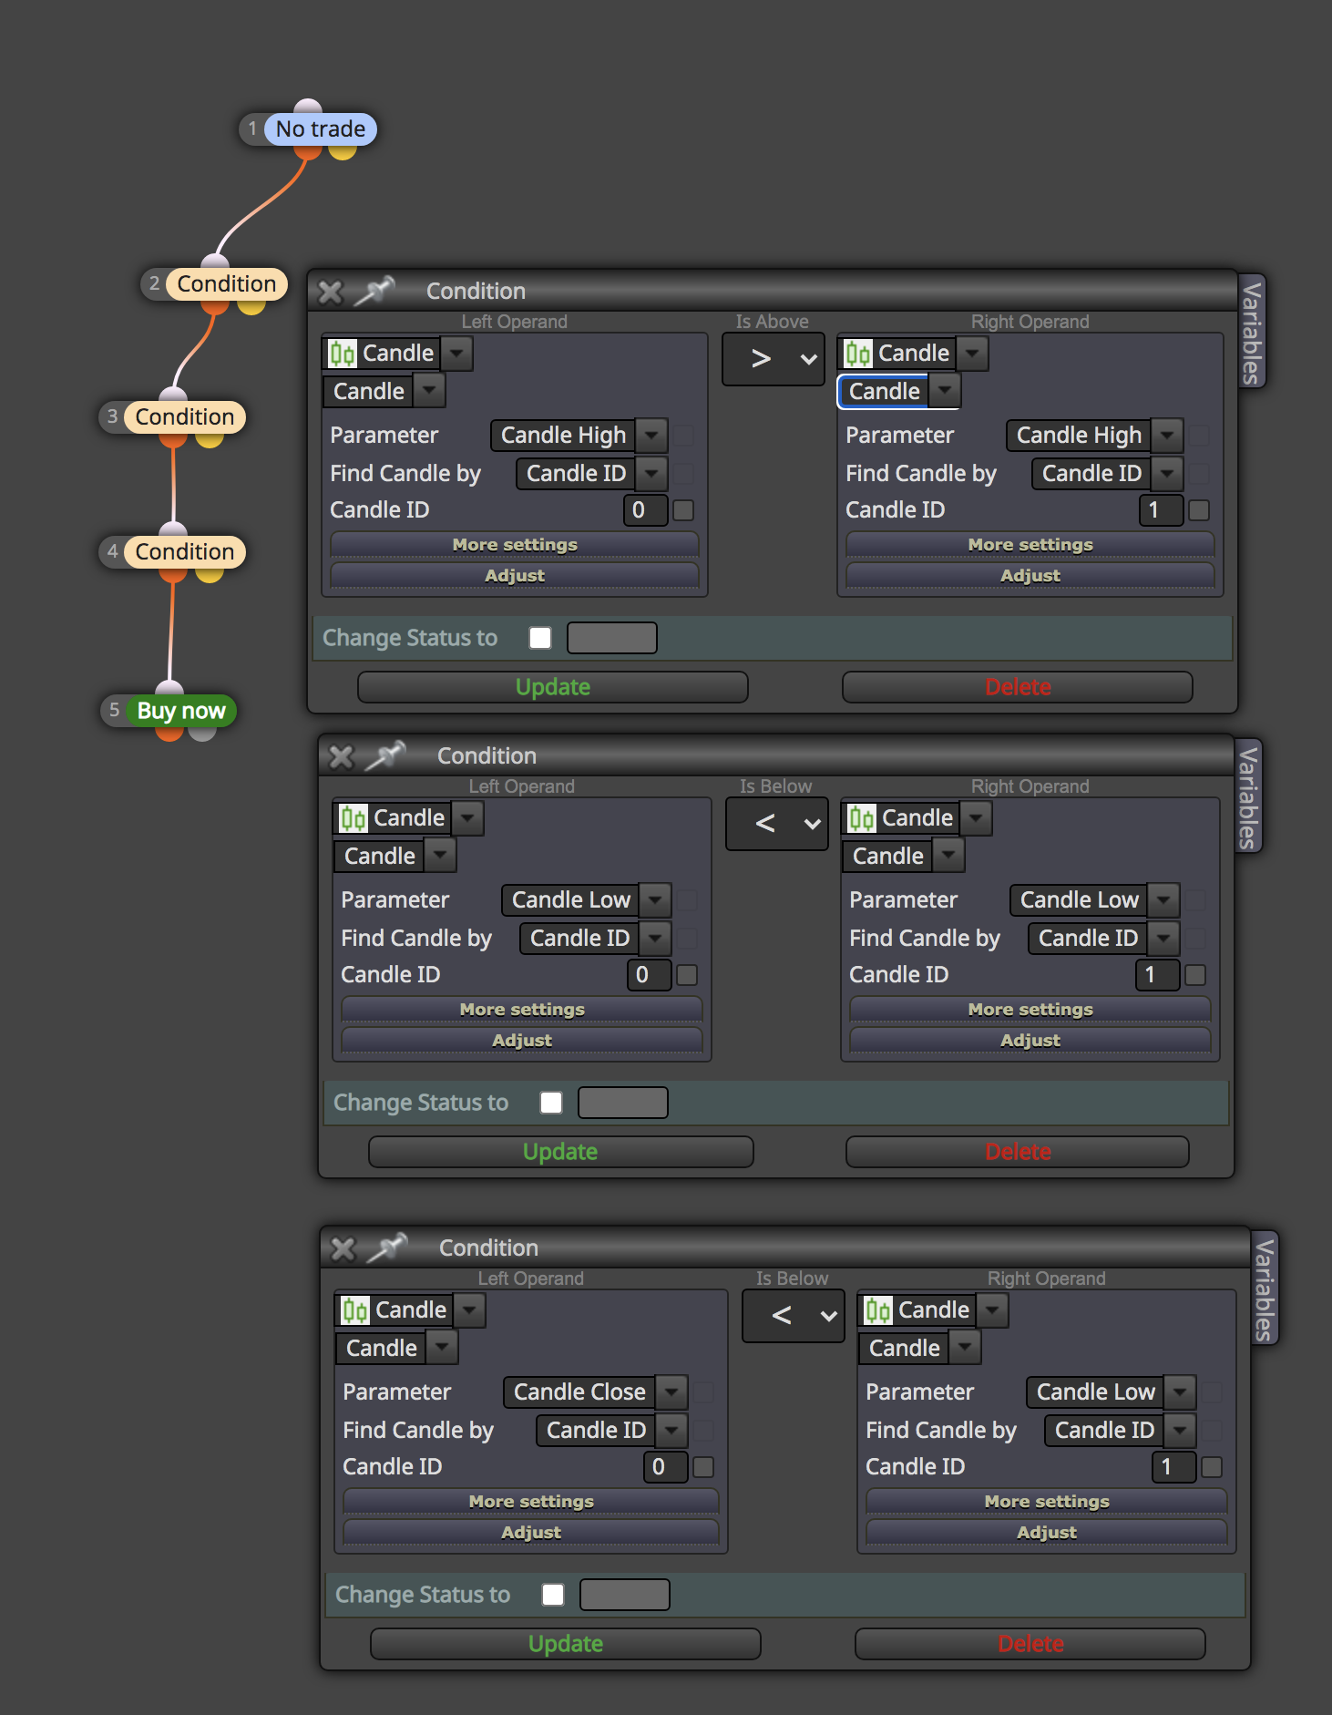Open Variables side tab of third panel
This screenshot has width=1332, height=1715.
pos(1265,1288)
